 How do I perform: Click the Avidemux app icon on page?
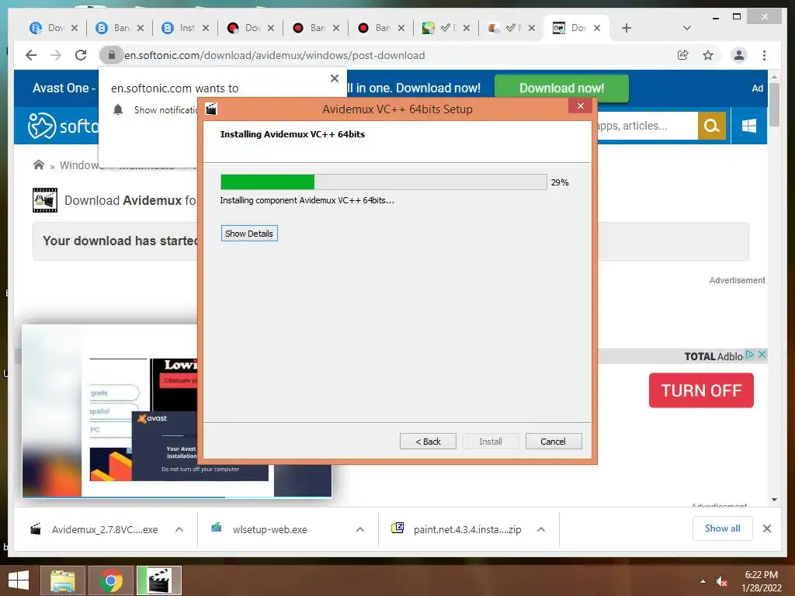tap(44, 200)
